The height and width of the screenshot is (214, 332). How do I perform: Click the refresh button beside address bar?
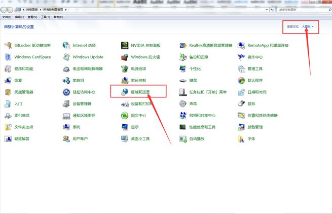(x=272, y=10)
